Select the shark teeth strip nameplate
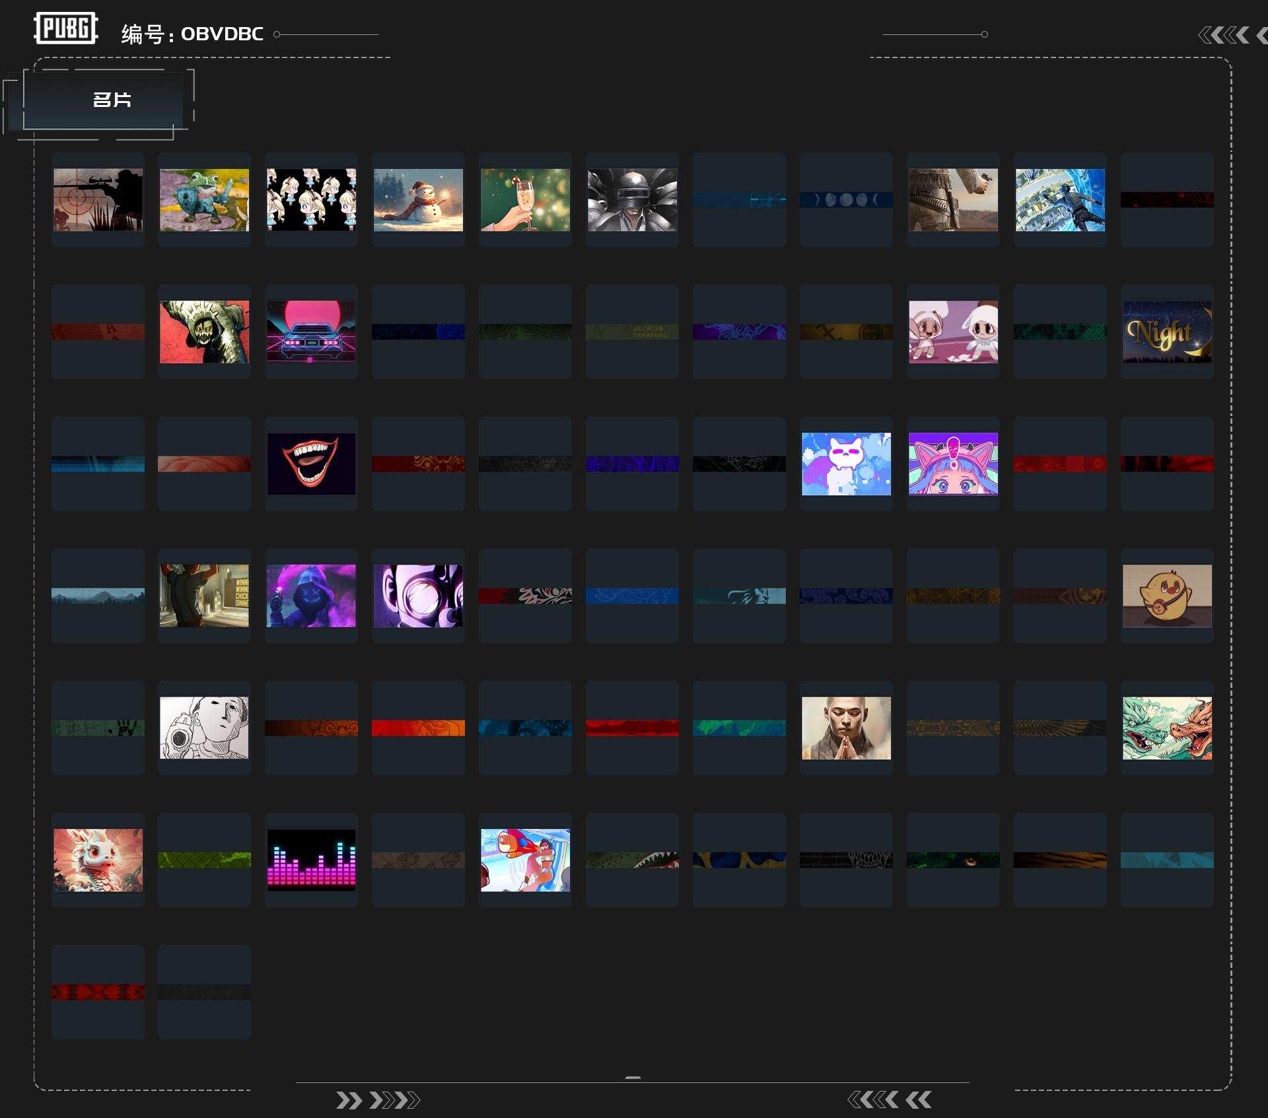Viewport: 1268px width, 1118px height. coord(632,860)
